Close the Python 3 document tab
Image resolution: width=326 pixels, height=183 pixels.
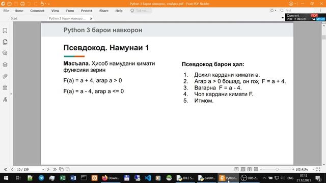[x=91, y=18]
